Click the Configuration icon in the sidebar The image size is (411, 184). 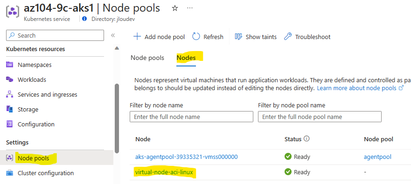click(9, 124)
